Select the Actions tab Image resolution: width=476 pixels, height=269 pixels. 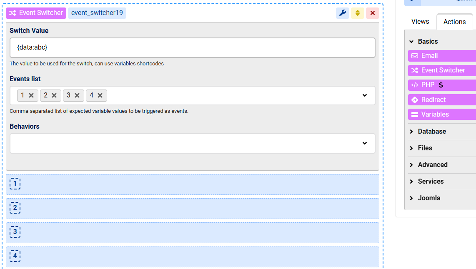click(454, 22)
